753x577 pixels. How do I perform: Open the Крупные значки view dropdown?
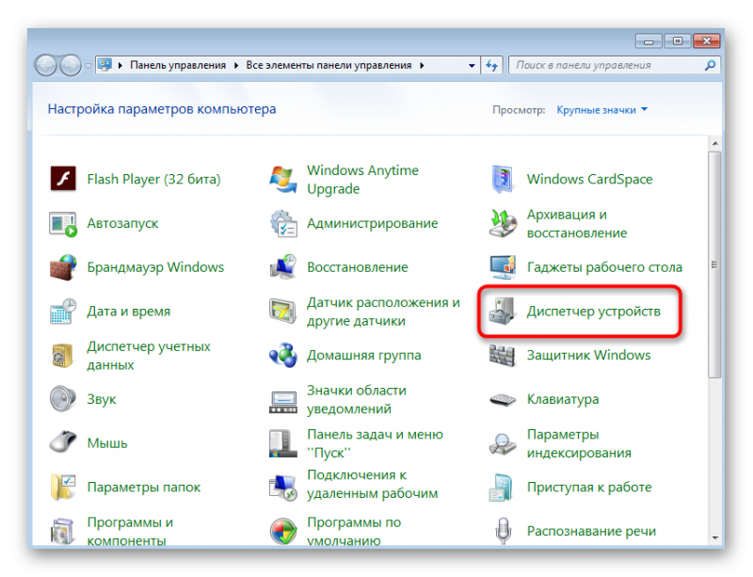601,110
